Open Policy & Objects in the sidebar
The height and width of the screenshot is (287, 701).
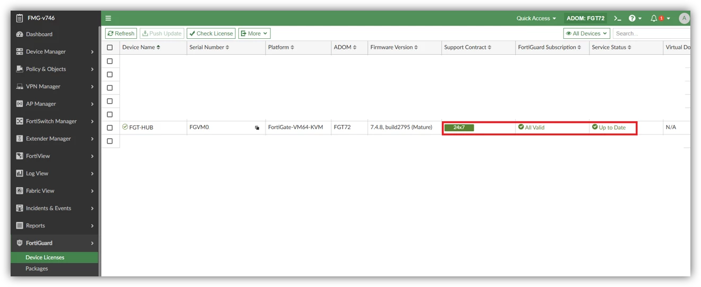pyautogui.click(x=54, y=69)
